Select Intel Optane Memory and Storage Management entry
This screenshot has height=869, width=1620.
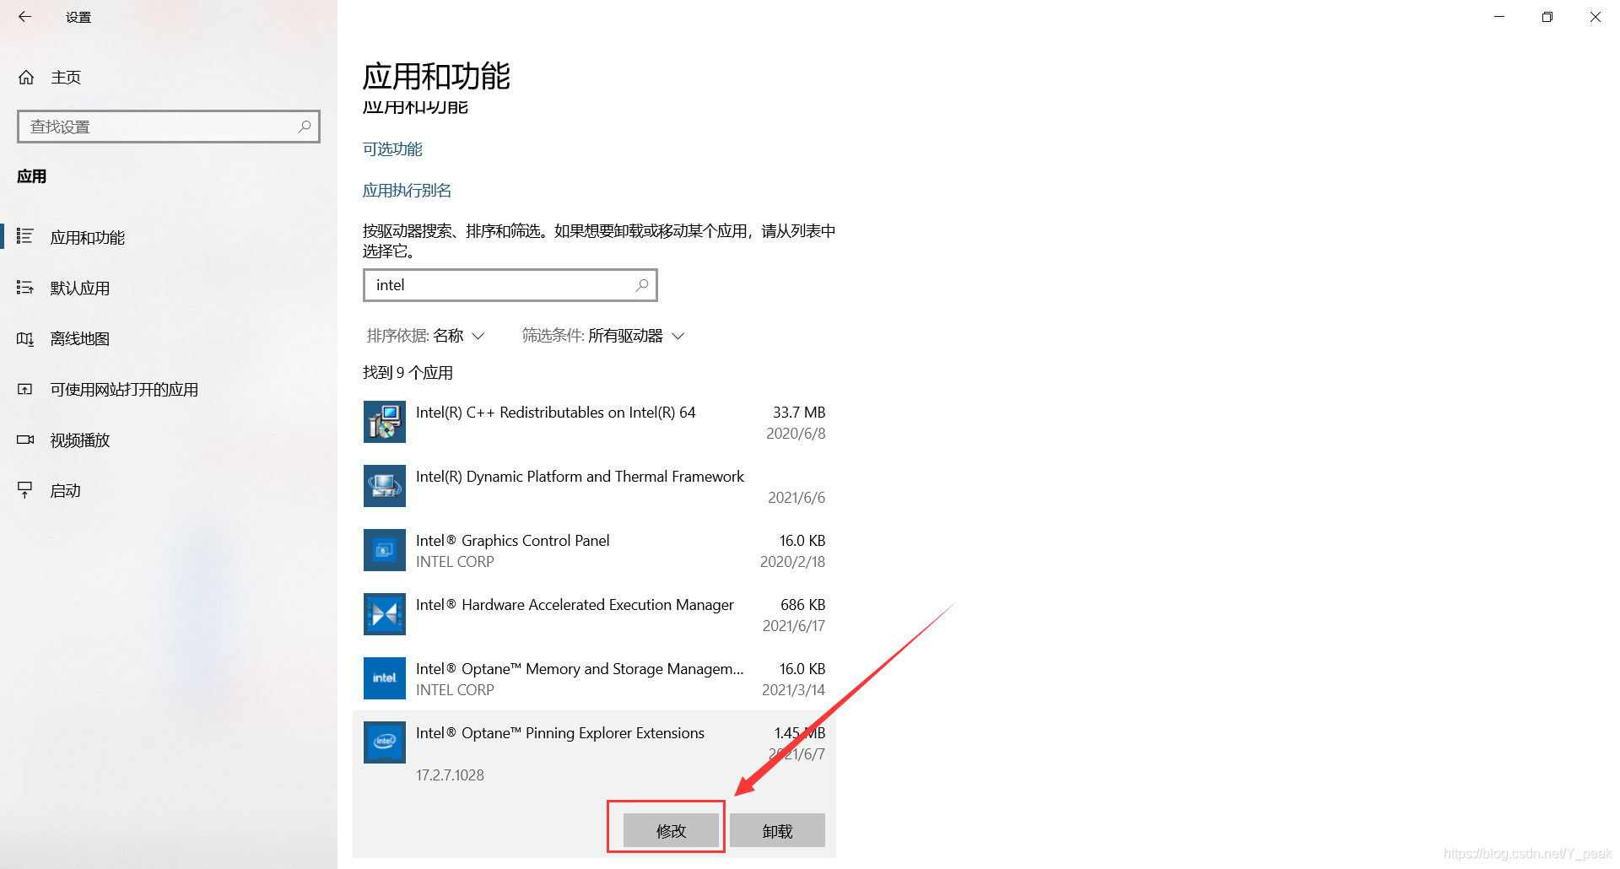[x=595, y=678]
